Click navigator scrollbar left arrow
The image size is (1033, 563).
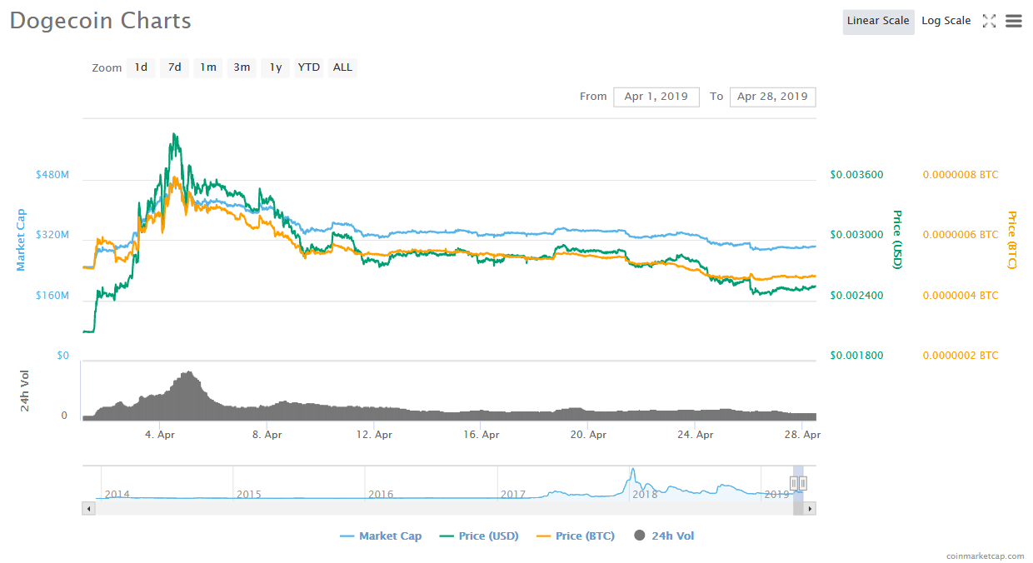point(87,507)
